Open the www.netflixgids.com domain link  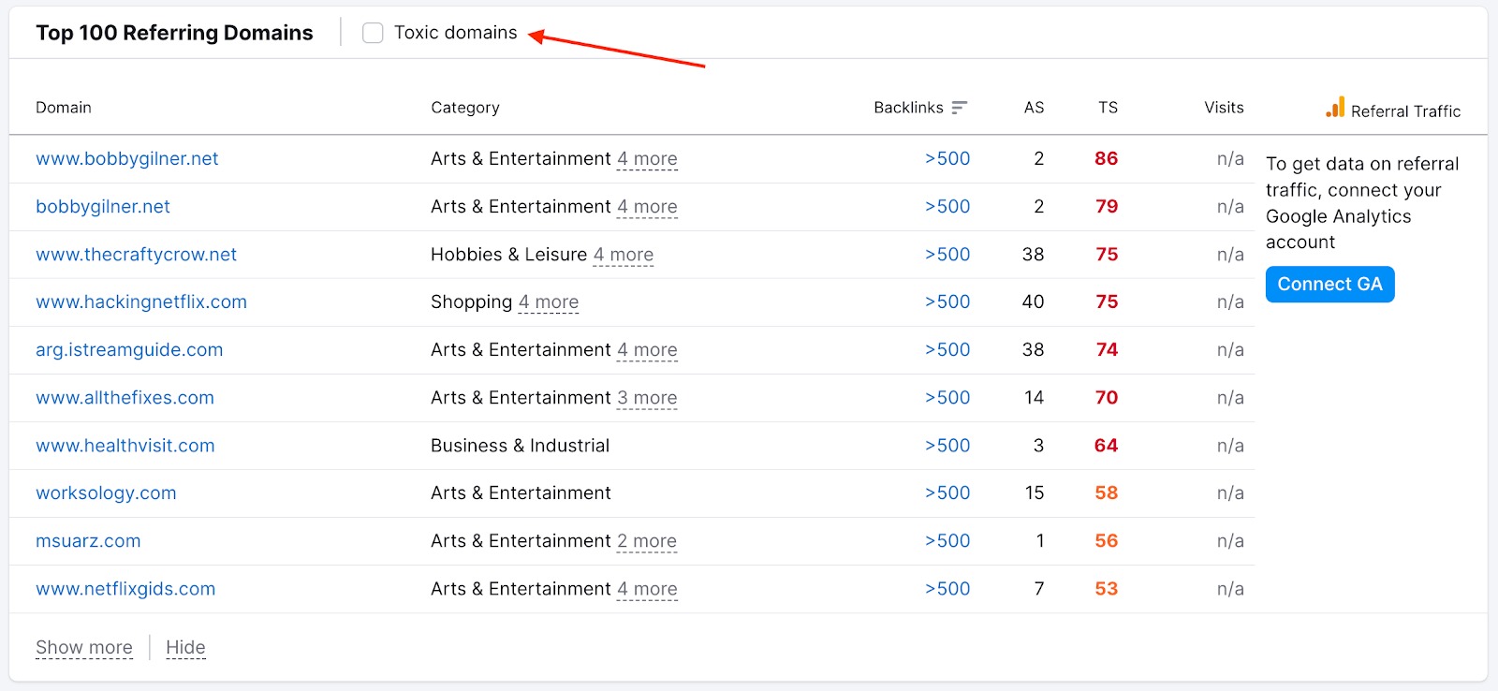tap(125, 589)
